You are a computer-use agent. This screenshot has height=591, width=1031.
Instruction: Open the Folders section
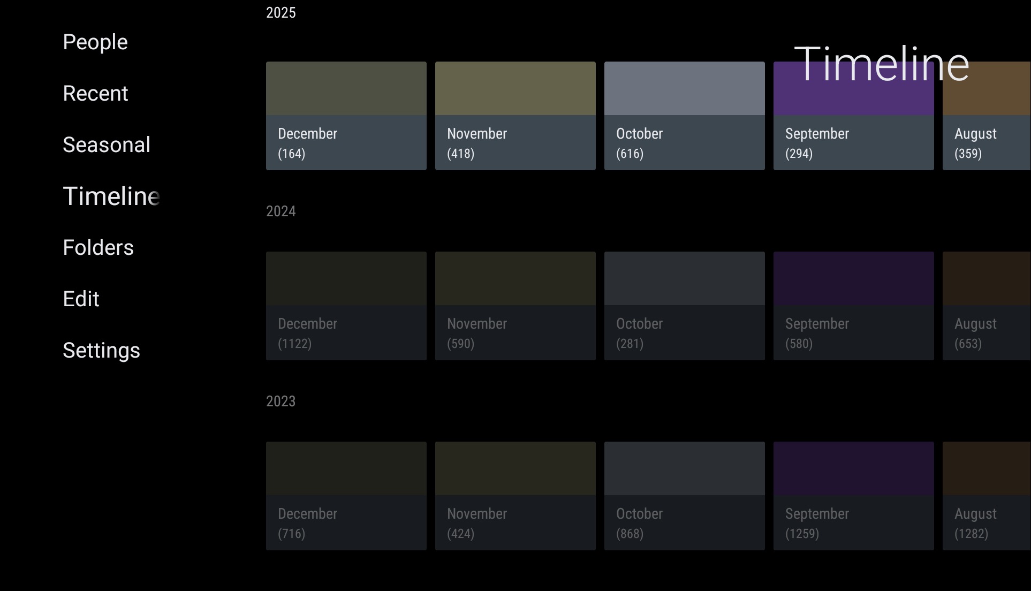click(98, 248)
